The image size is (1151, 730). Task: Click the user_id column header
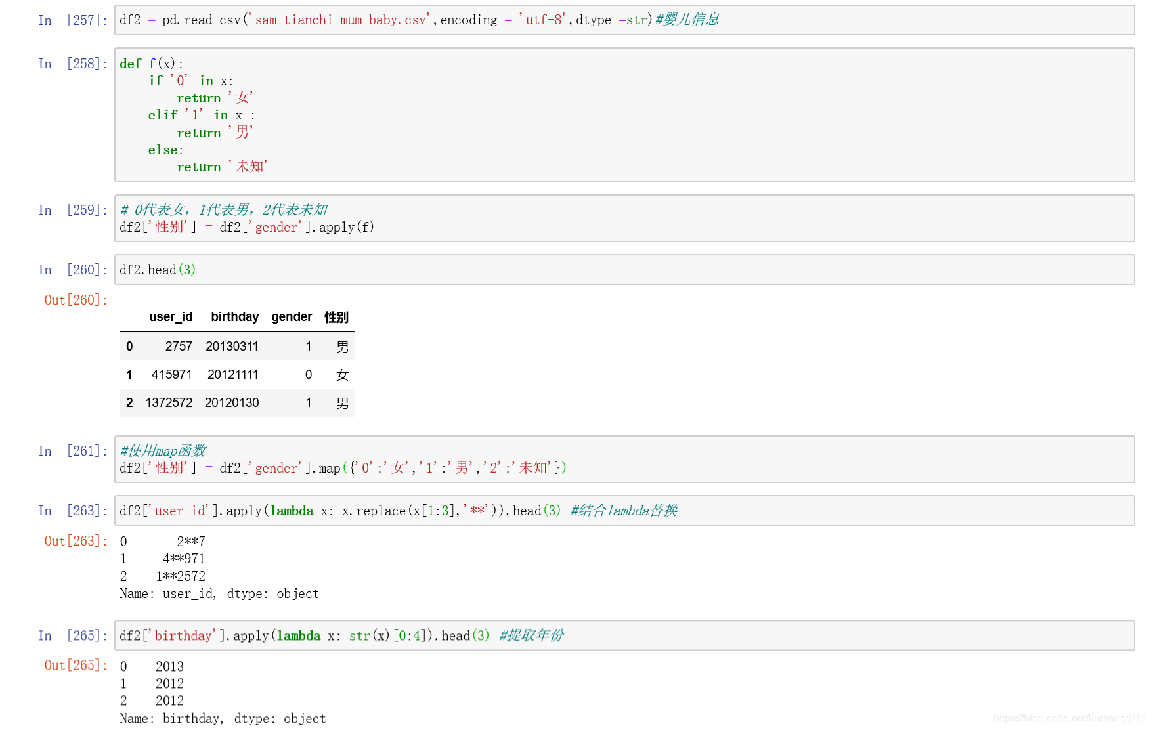(171, 317)
